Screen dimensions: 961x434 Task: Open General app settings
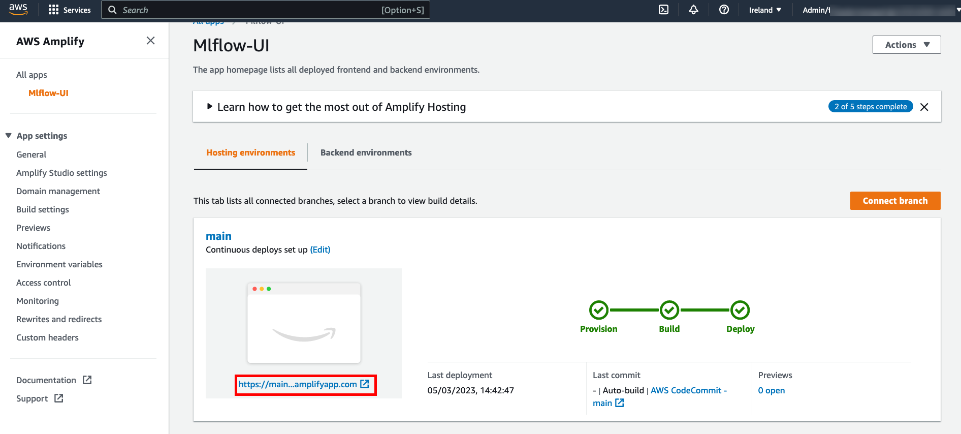click(31, 154)
